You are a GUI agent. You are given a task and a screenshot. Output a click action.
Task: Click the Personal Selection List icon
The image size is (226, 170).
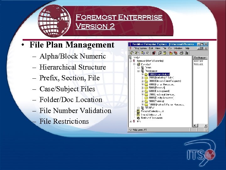coord(138,111)
